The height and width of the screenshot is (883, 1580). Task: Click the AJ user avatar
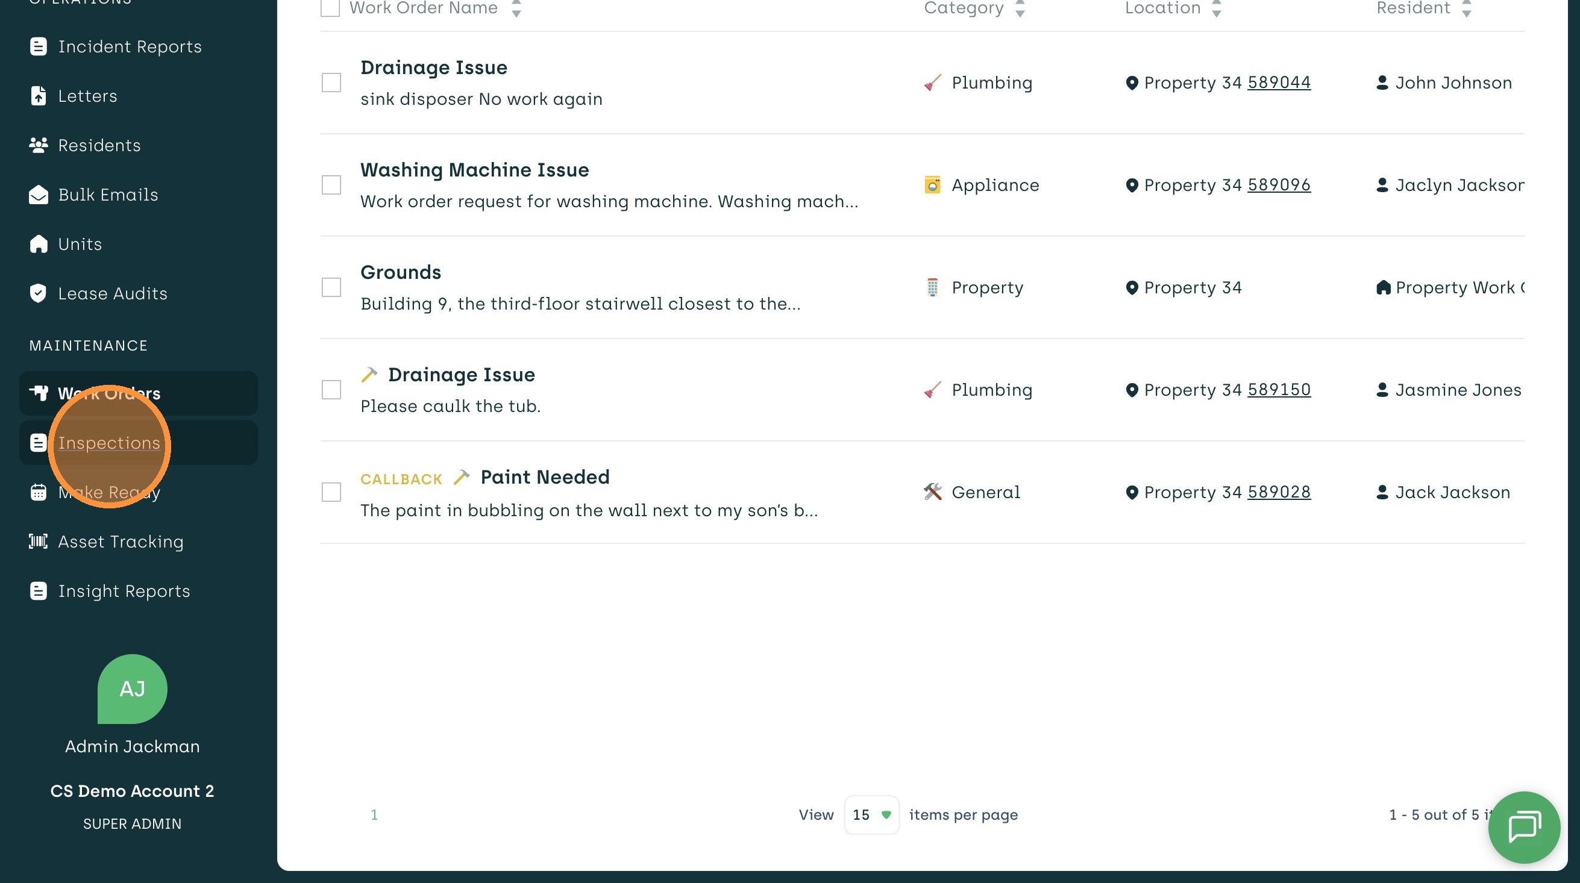click(x=132, y=688)
